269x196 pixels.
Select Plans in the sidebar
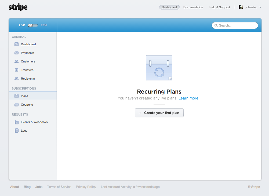coord(33,96)
